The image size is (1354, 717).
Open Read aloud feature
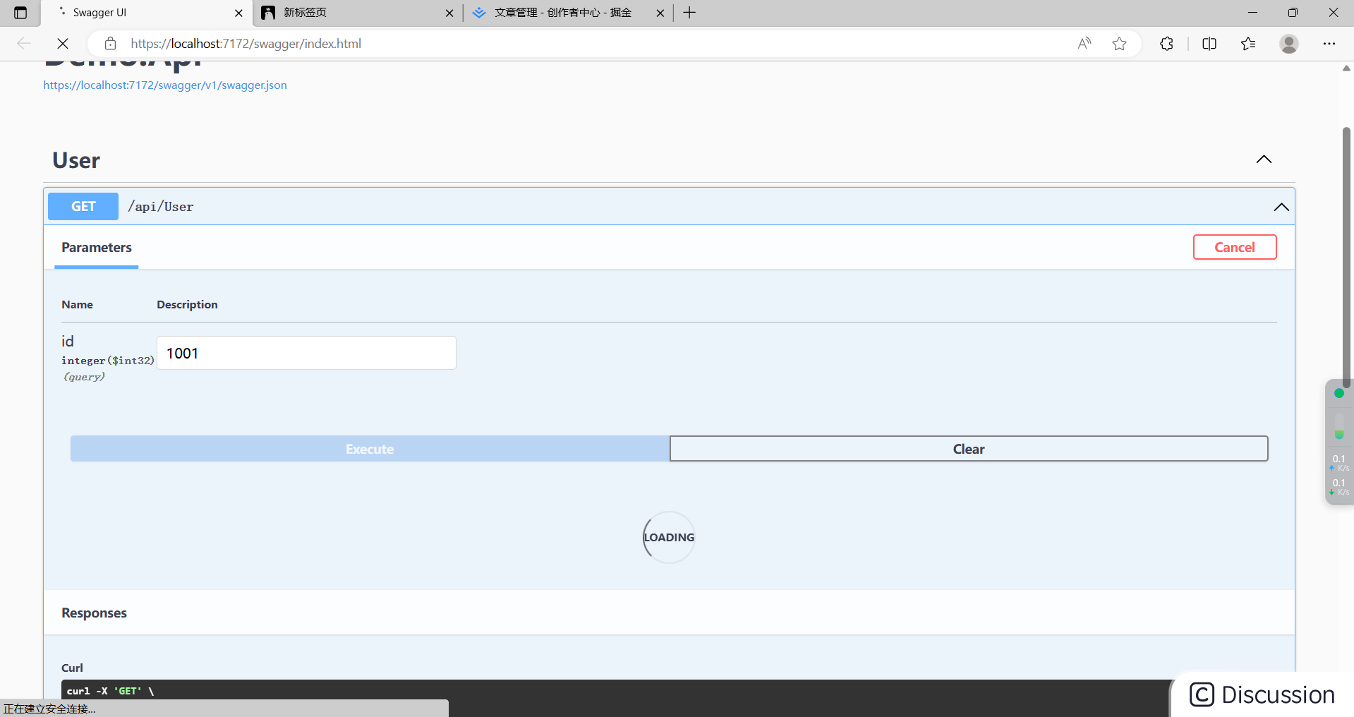[1084, 44]
